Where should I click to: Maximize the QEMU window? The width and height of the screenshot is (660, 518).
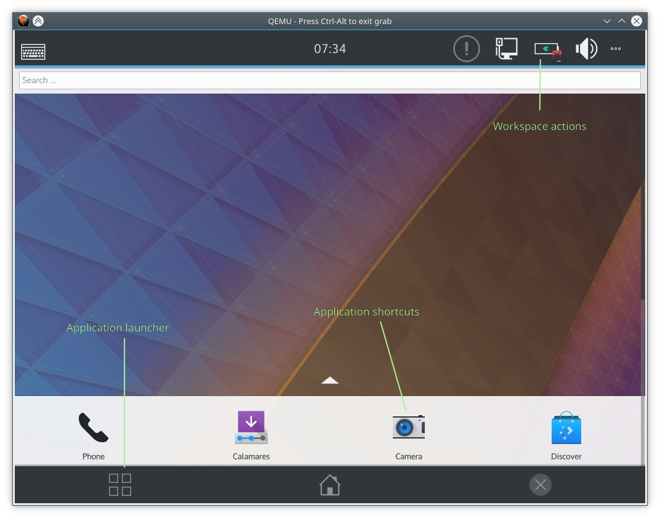(622, 21)
